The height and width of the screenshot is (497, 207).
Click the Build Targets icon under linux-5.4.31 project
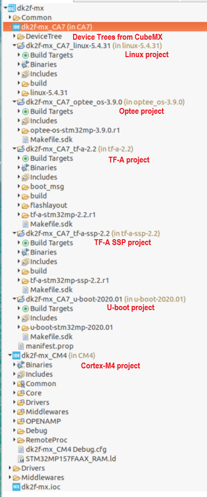[26, 55]
